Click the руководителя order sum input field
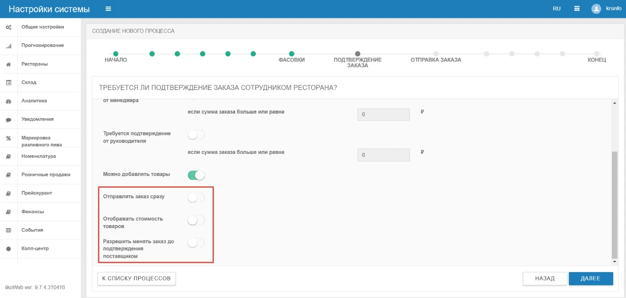Viewport: 626px width, 298px height. pyautogui.click(x=384, y=155)
